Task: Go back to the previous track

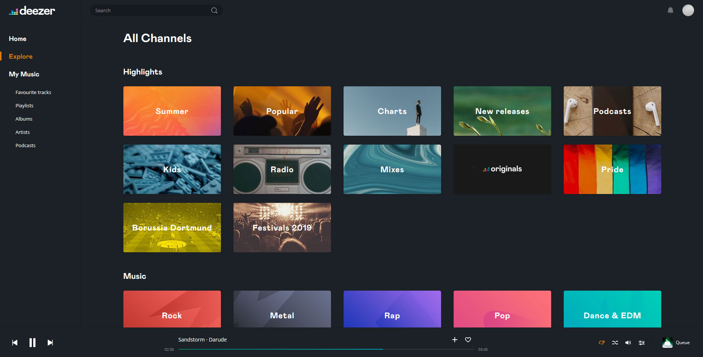Action: (x=15, y=343)
